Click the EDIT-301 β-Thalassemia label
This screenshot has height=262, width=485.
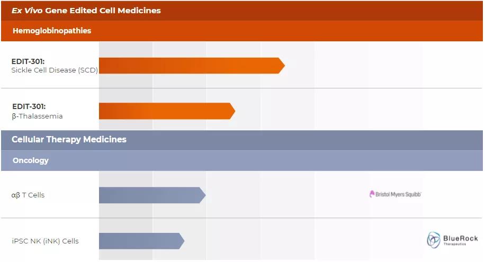coord(37,111)
